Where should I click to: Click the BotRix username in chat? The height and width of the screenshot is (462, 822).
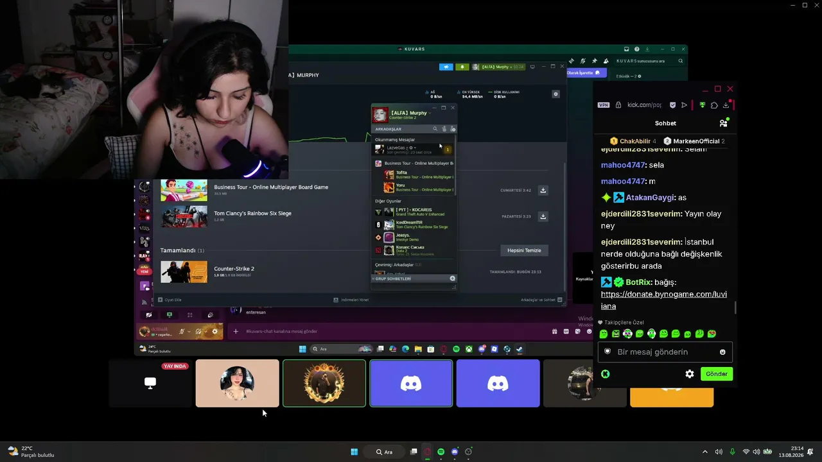tap(638, 282)
